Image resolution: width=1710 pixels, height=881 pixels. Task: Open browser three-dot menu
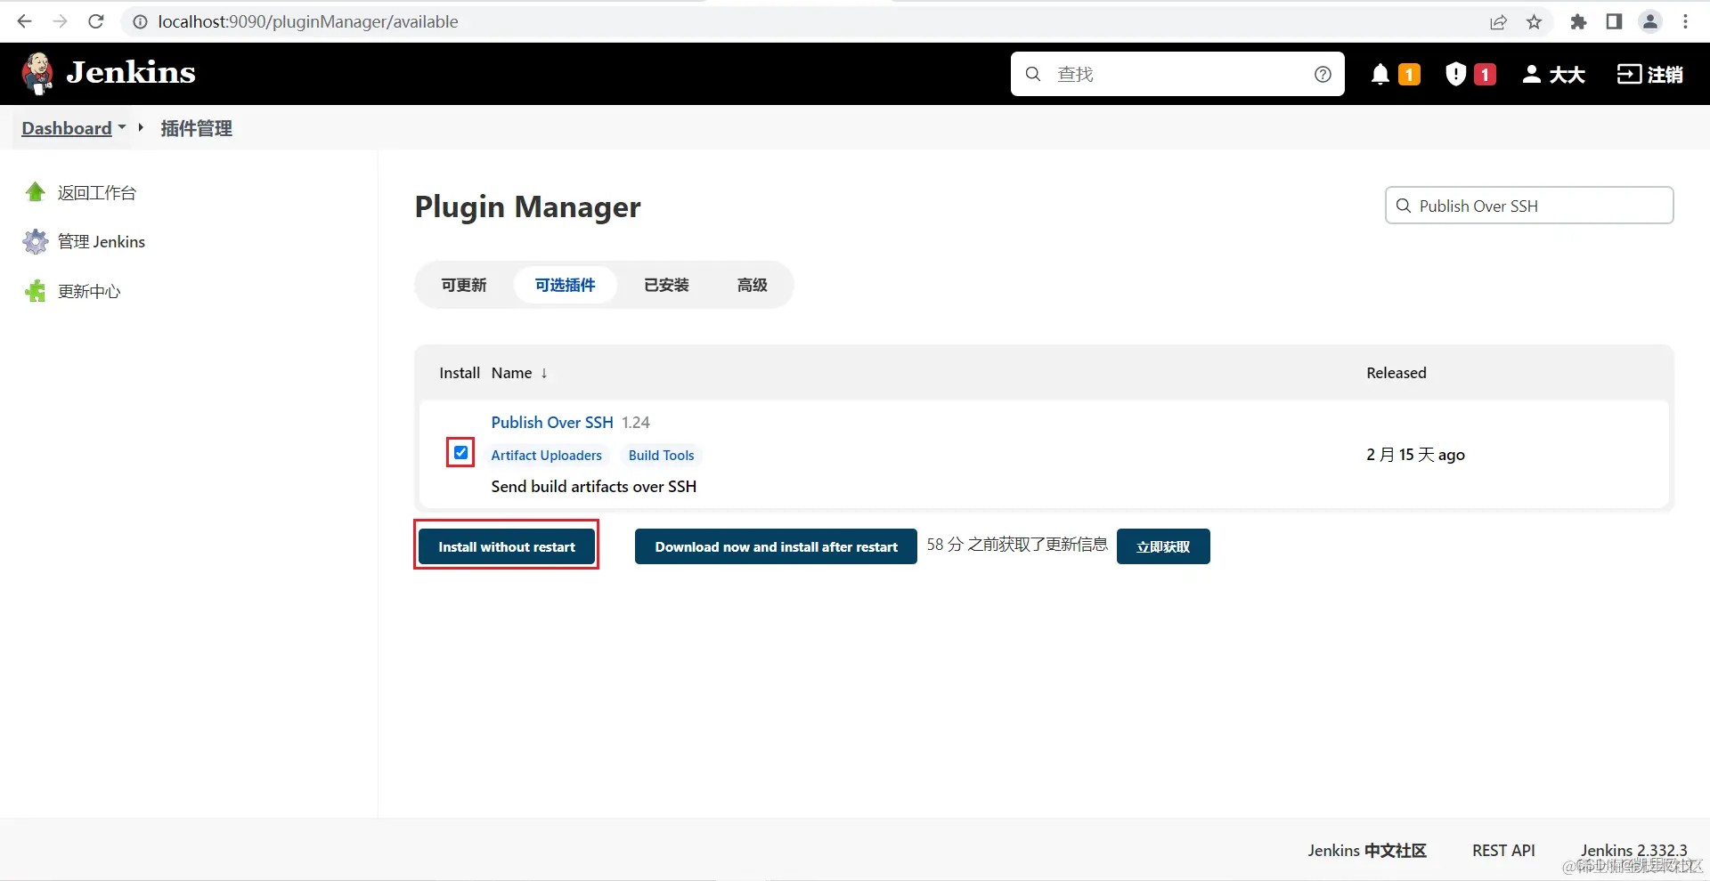pyautogui.click(x=1685, y=22)
